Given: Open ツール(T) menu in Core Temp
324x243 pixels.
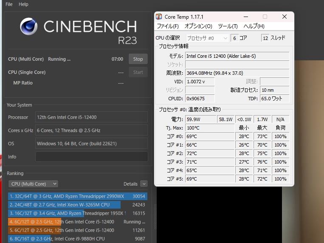Looking at the screenshot, I should (228, 26).
